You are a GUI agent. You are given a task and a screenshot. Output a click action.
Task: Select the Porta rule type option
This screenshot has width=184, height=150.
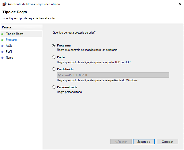[x=54, y=57]
